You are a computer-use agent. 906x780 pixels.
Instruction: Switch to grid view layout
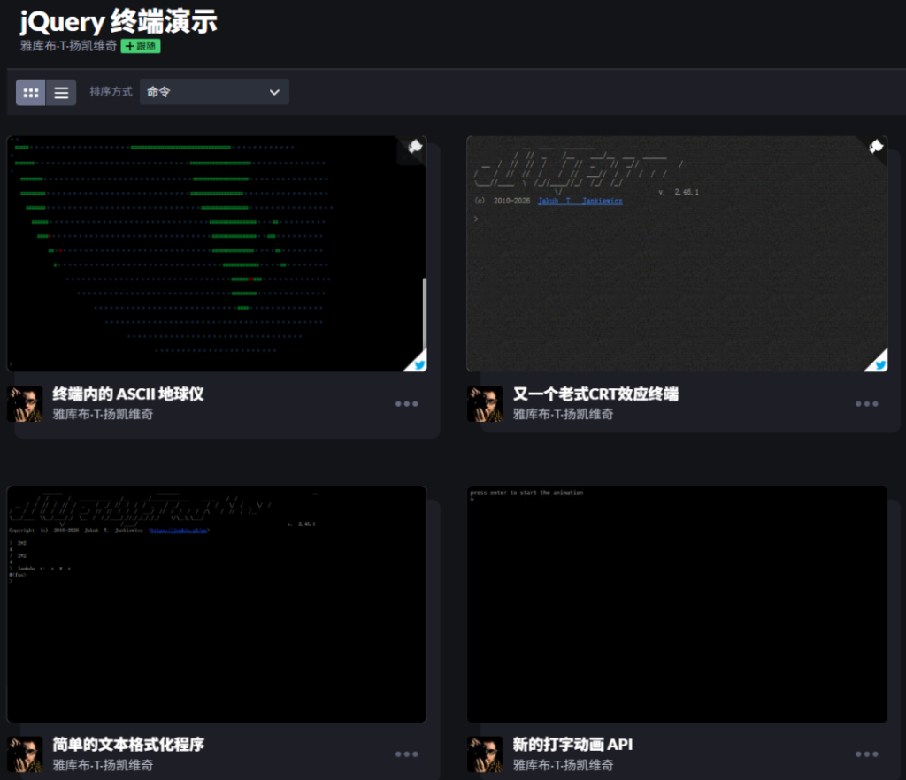point(31,92)
